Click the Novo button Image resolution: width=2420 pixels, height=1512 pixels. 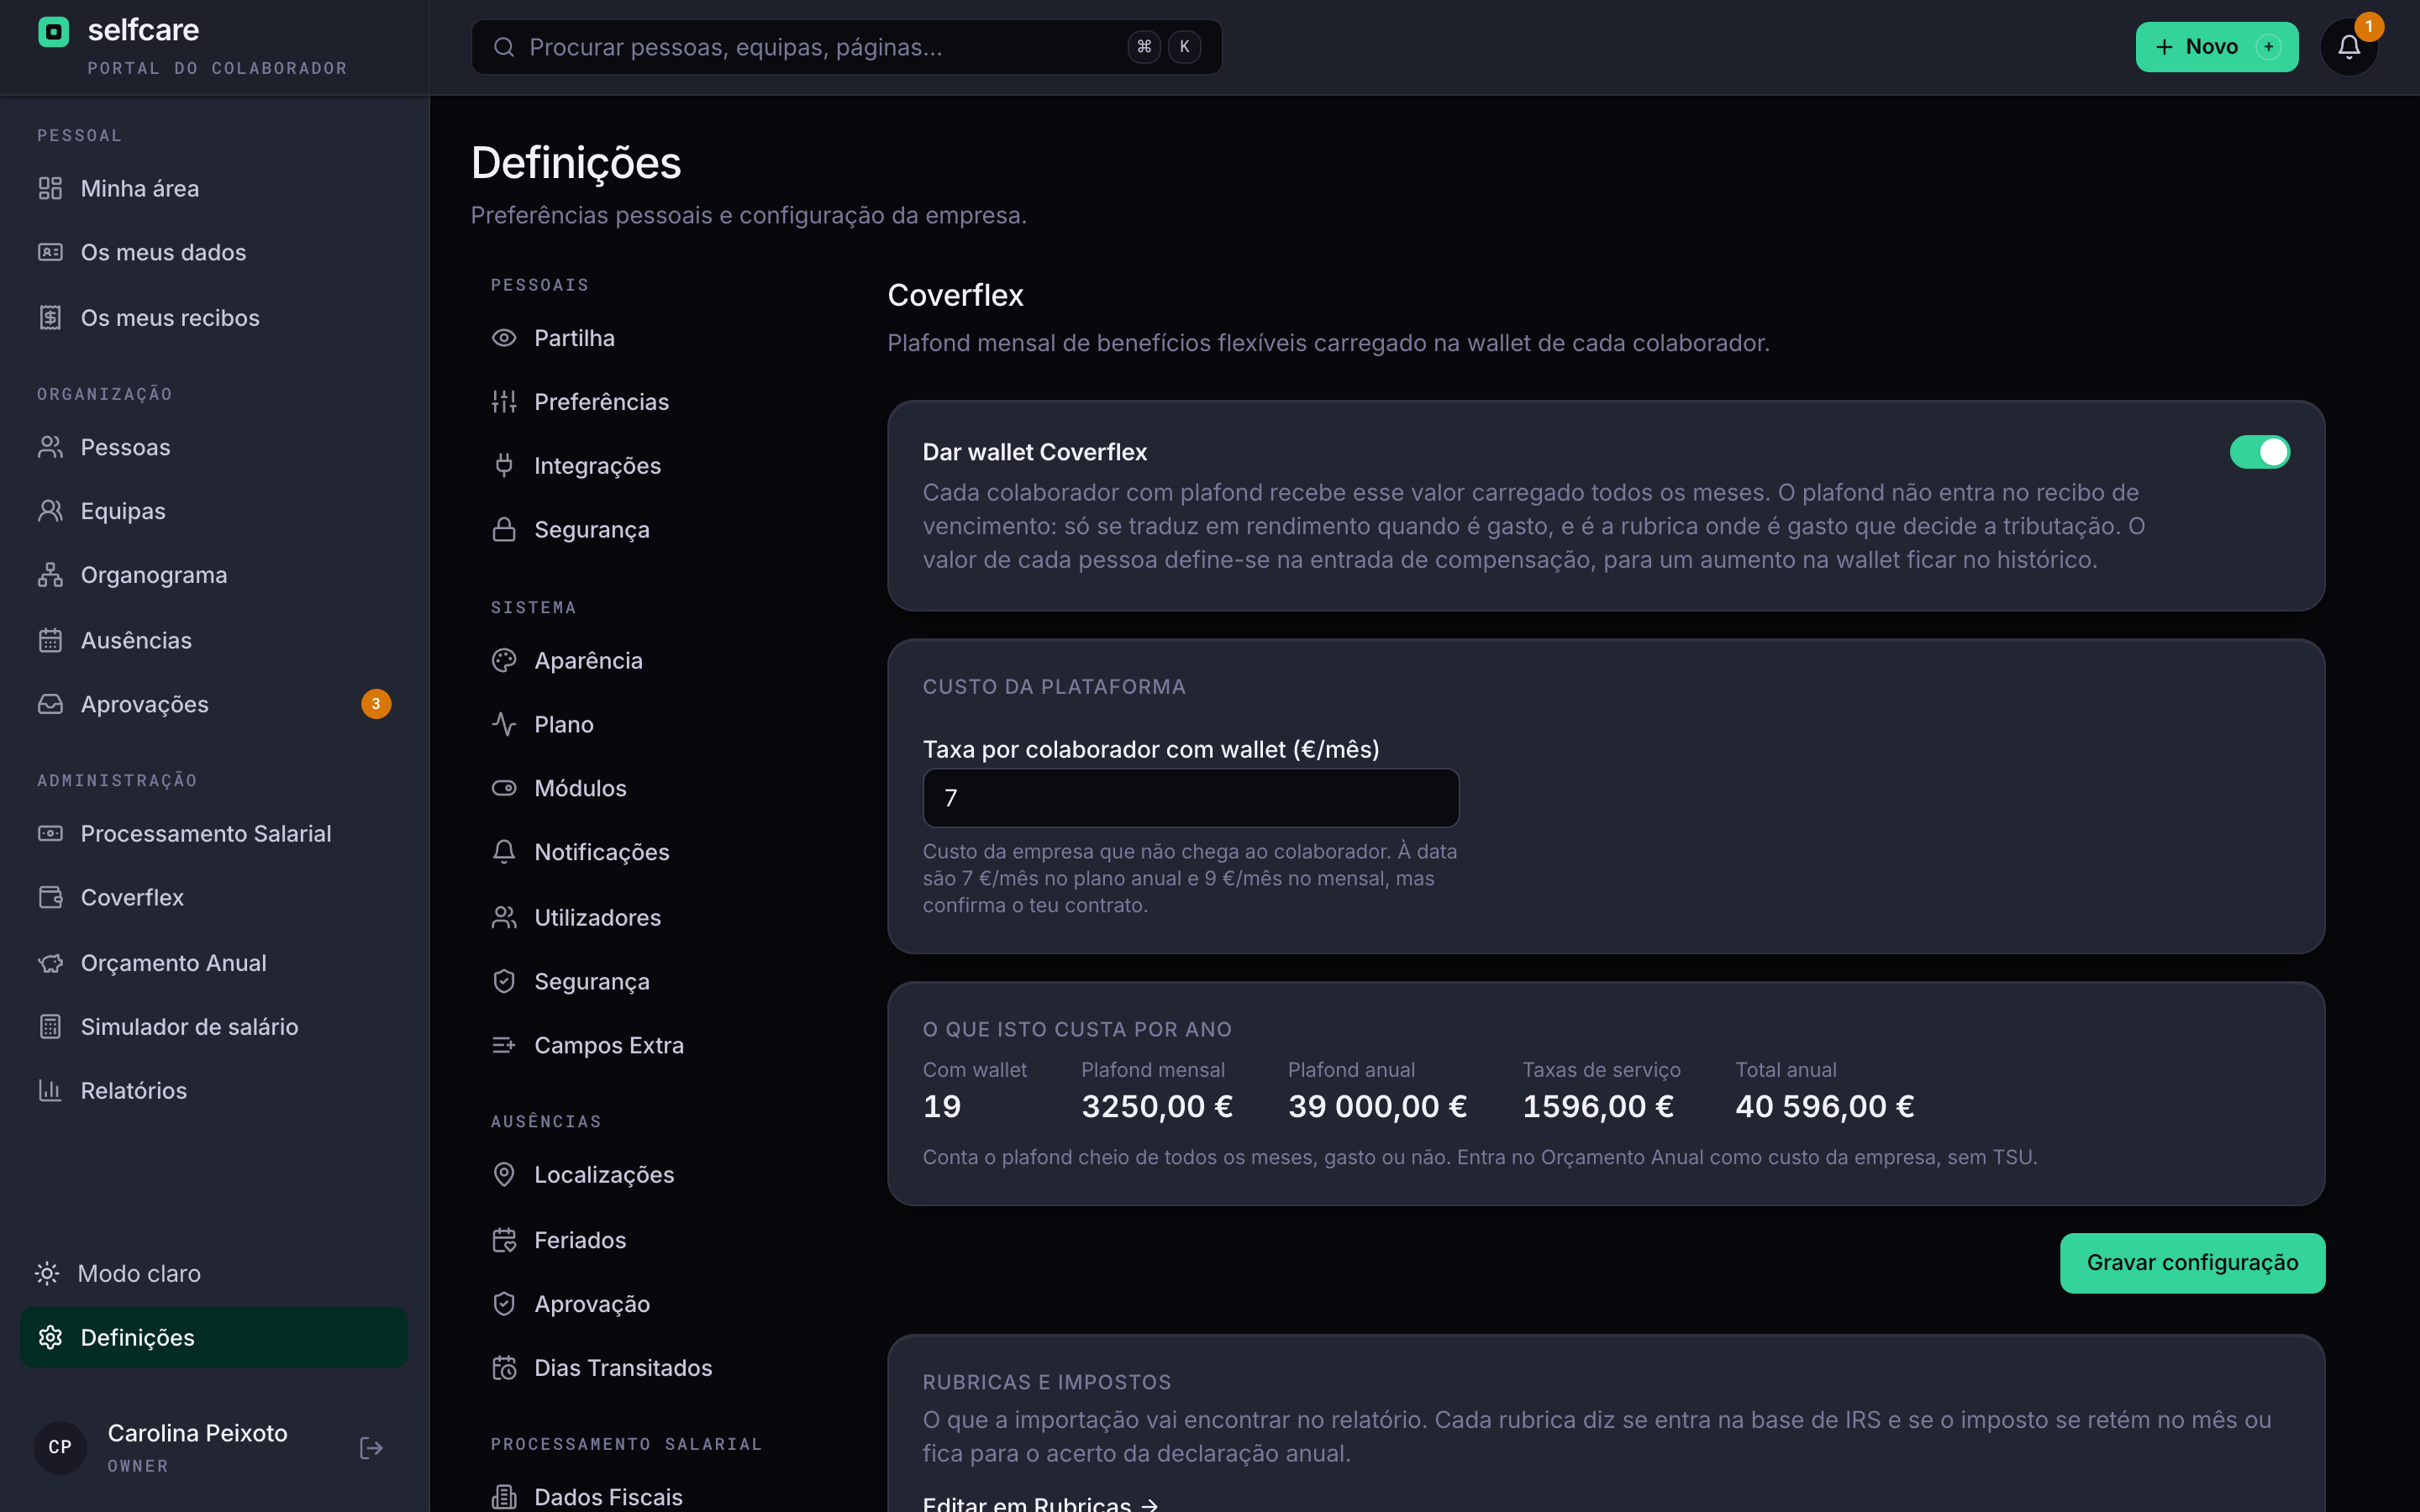tap(2216, 47)
